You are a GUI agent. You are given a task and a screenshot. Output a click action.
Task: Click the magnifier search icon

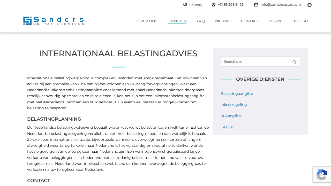[294, 62]
